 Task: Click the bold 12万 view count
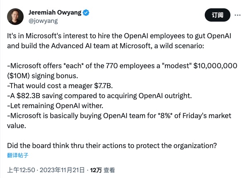coord(96,170)
